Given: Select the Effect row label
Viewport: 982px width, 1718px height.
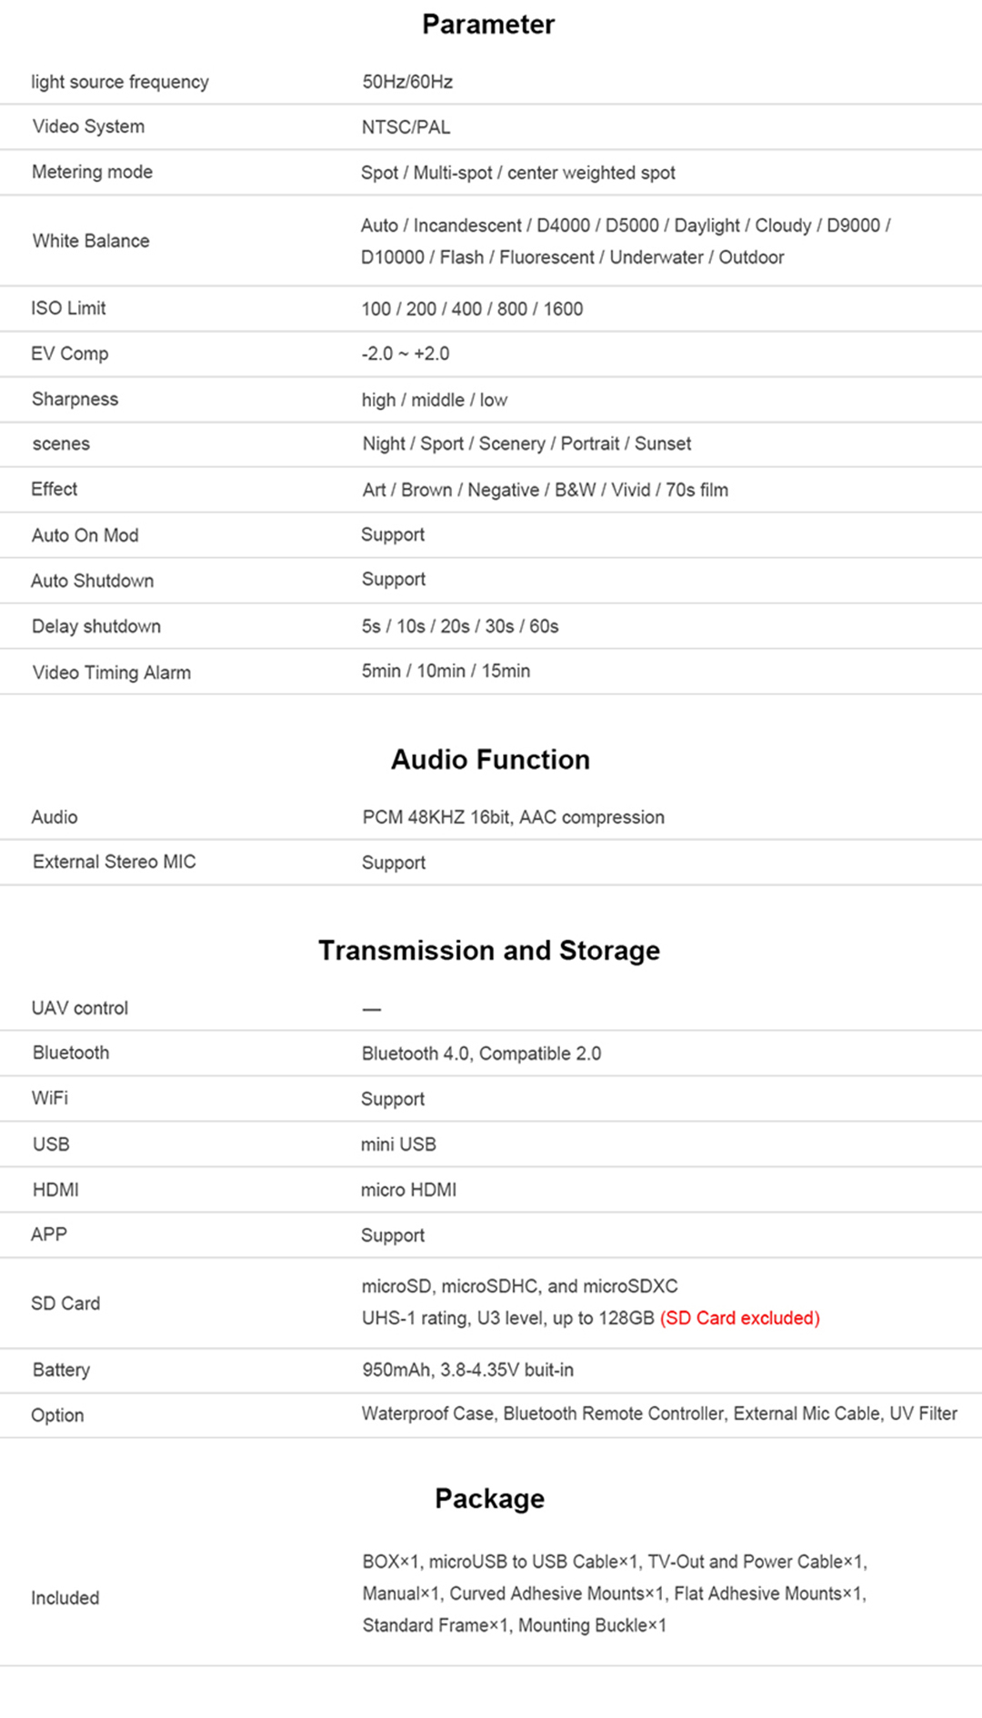Looking at the screenshot, I should 55,489.
